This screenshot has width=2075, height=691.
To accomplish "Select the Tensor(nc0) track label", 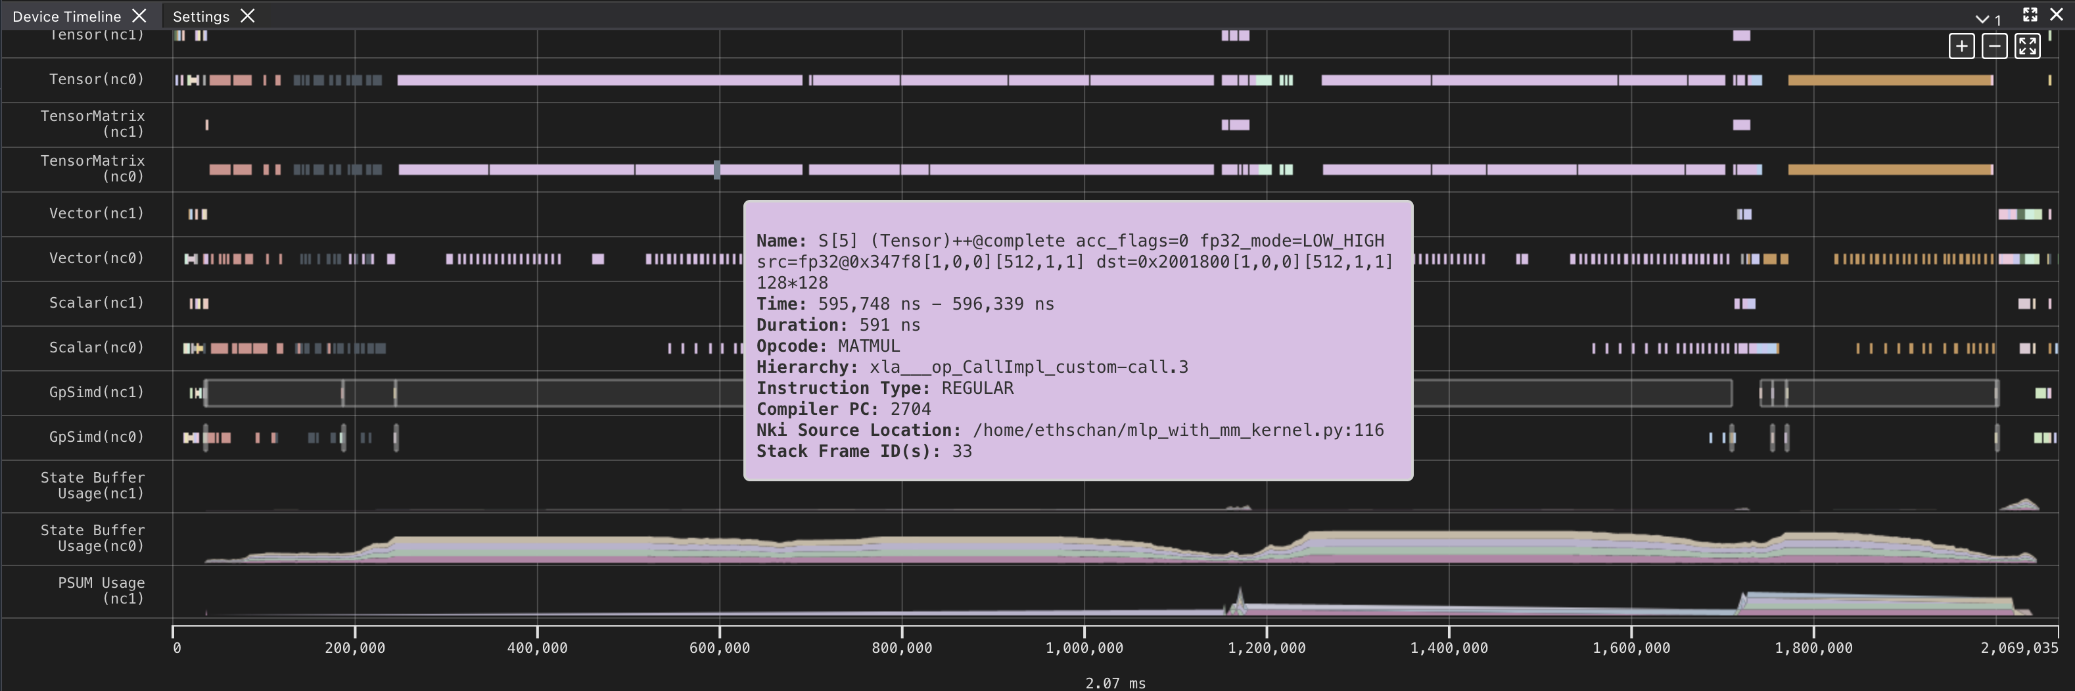I will pos(96,80).
